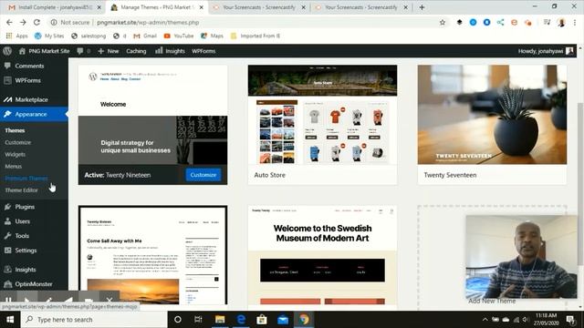Select the Swedish Museum theme thumbnail

(322, 255)
